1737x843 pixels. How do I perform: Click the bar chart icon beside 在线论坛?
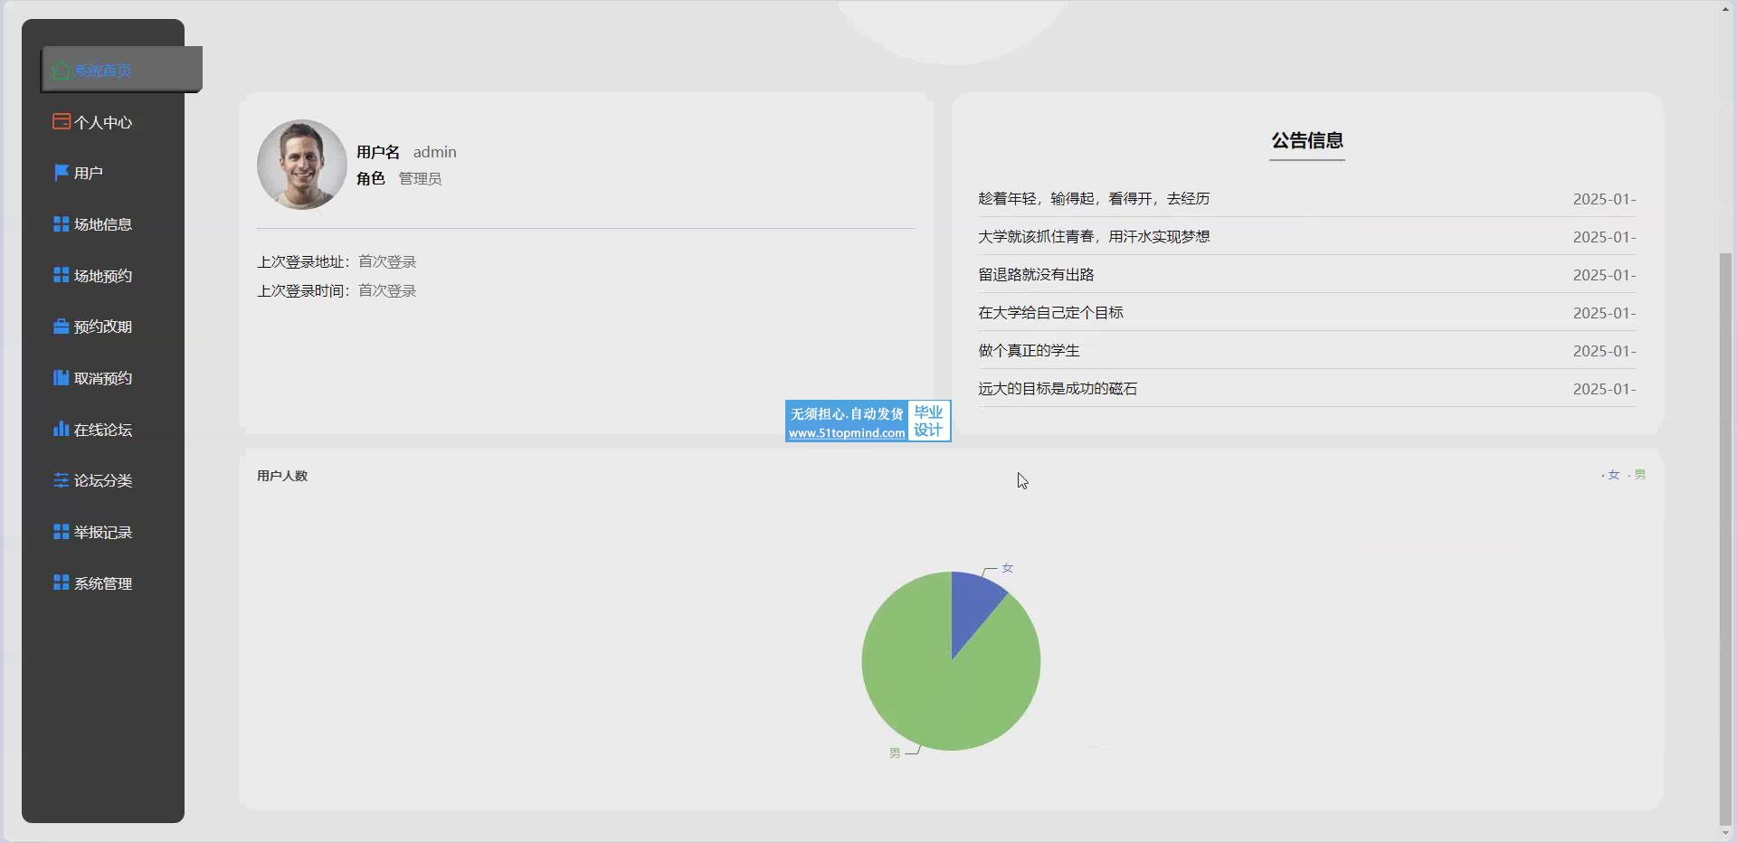(61, 430)
